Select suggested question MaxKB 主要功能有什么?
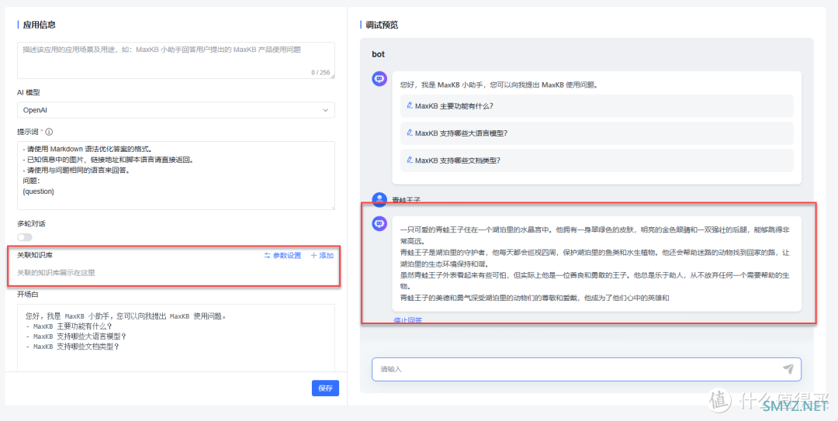 [597, 105]
